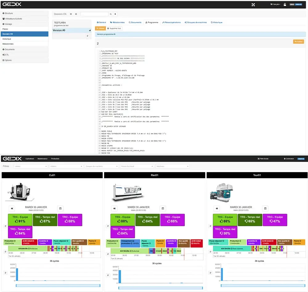Viewport: 308px width, 292px height.
Task: Click previous shift rewind icon for Tour01
Action: coord(217,208)
